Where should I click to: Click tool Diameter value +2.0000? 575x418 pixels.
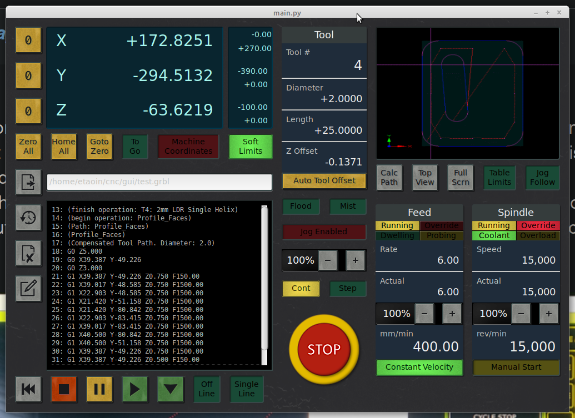pos(341,99)
